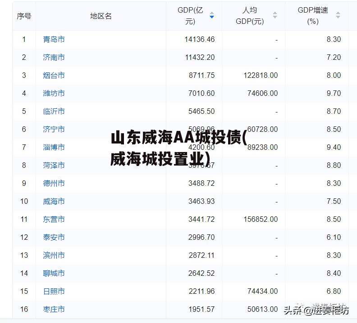Sort table by the GDP(亿元) column arrows

tap(212, 16)
